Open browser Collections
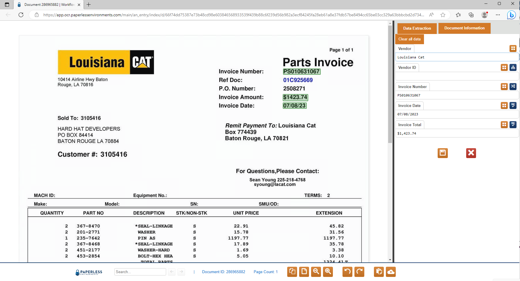Image resolution: width=520 pixels, height=281 pixels. [x=471, y=15]
